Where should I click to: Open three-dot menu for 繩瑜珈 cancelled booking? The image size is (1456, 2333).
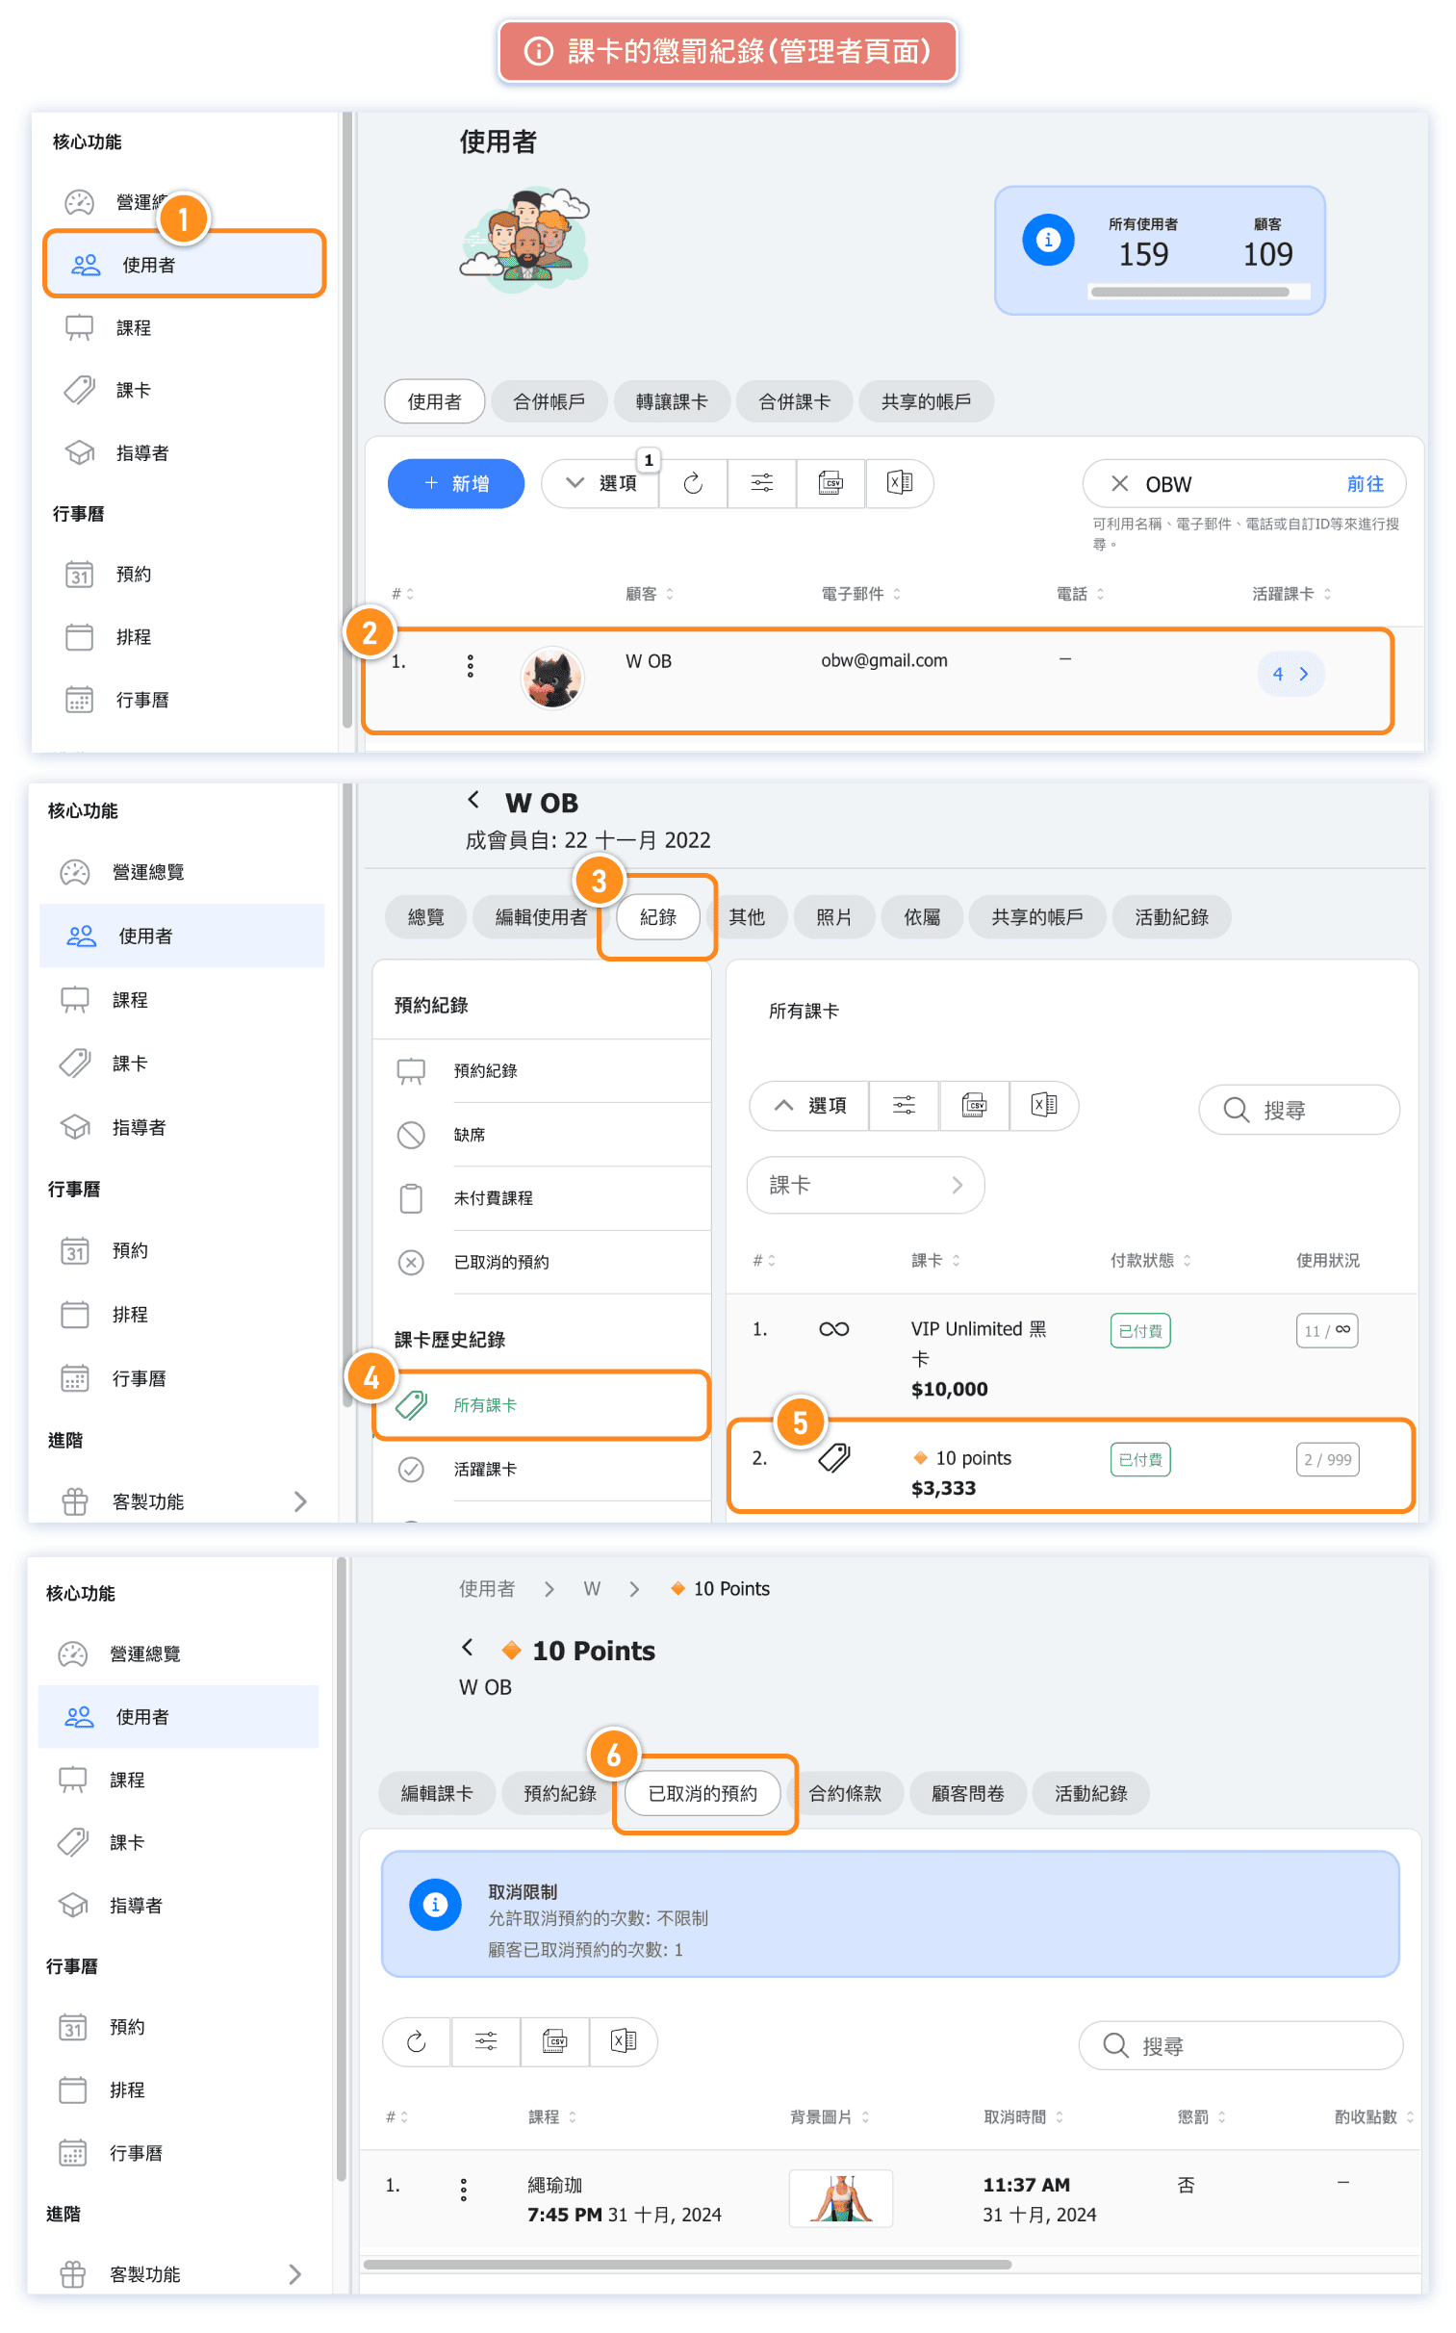point(463,2190)
